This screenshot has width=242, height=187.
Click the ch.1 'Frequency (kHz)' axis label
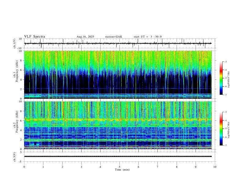click(x=17, y=71)
